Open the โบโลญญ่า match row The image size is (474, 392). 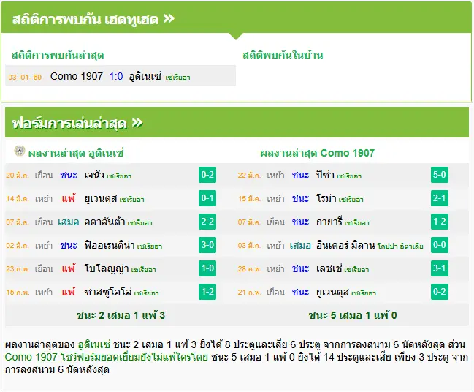[x=111, y=268]
